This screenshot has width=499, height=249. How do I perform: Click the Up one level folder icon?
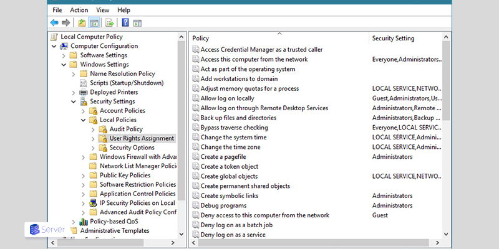coord(82,22)
